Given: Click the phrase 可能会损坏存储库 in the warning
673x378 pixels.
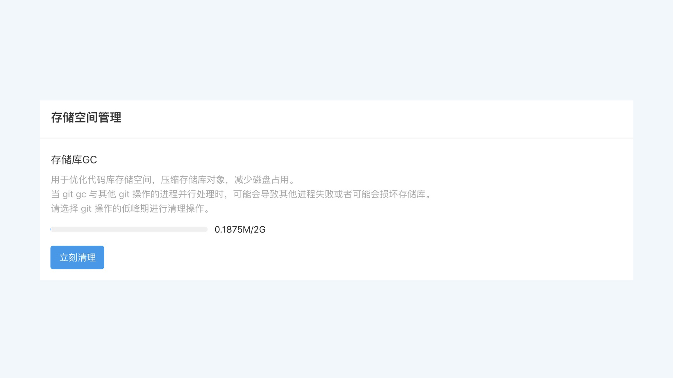Looking at the screenshot, I should pyautogui.click(x=389, y=194).
